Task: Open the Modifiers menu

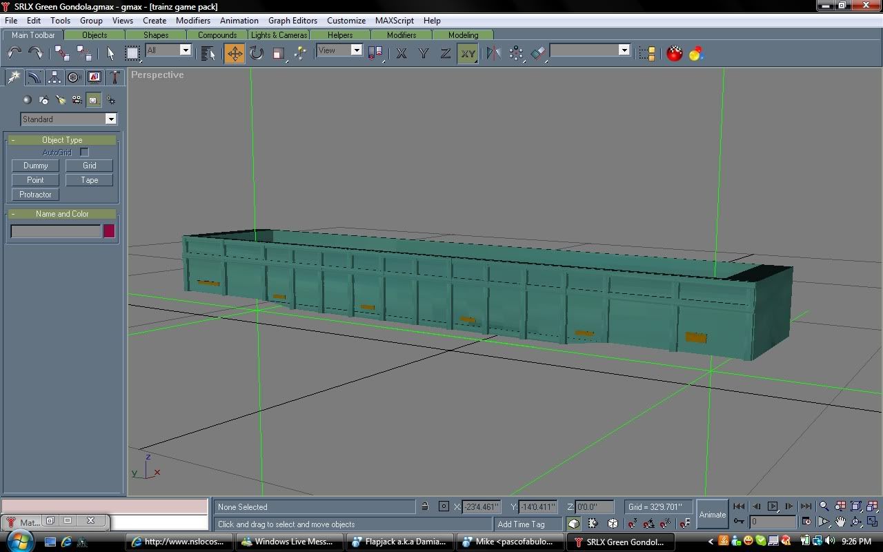Action: pos(193,21)
